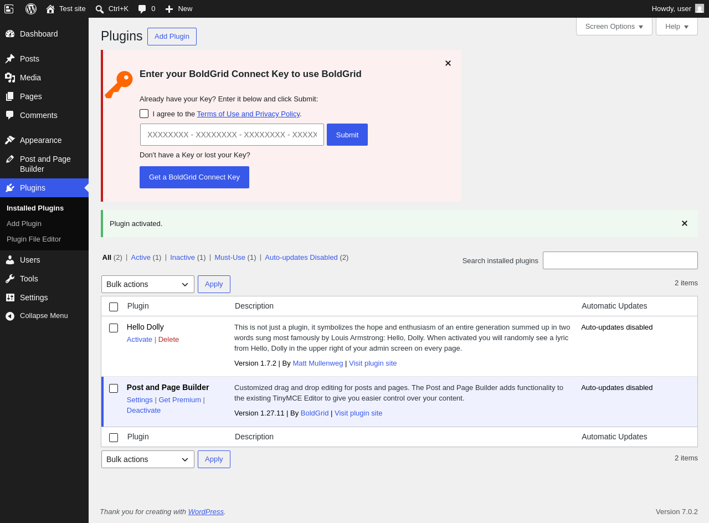This screenshot has width=709, height=523.
Task: Click the BoldGrid Connect Key input field
Action: (232, 135)
